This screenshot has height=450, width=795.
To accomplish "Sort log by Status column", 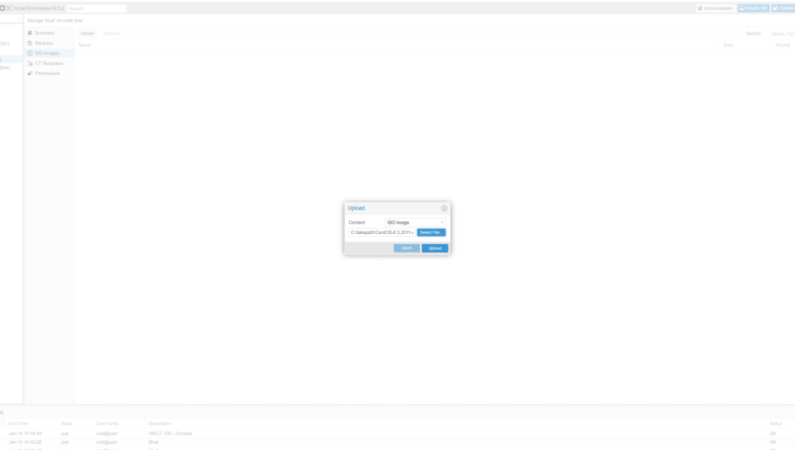I will click(x=780, y=424).
